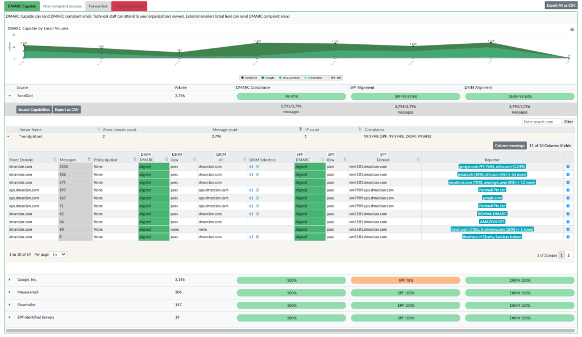Image resolution: width=582 pixels, height=337 pixels.
Task: Open the Per page dropdown
Action: (x=59, y=255)
